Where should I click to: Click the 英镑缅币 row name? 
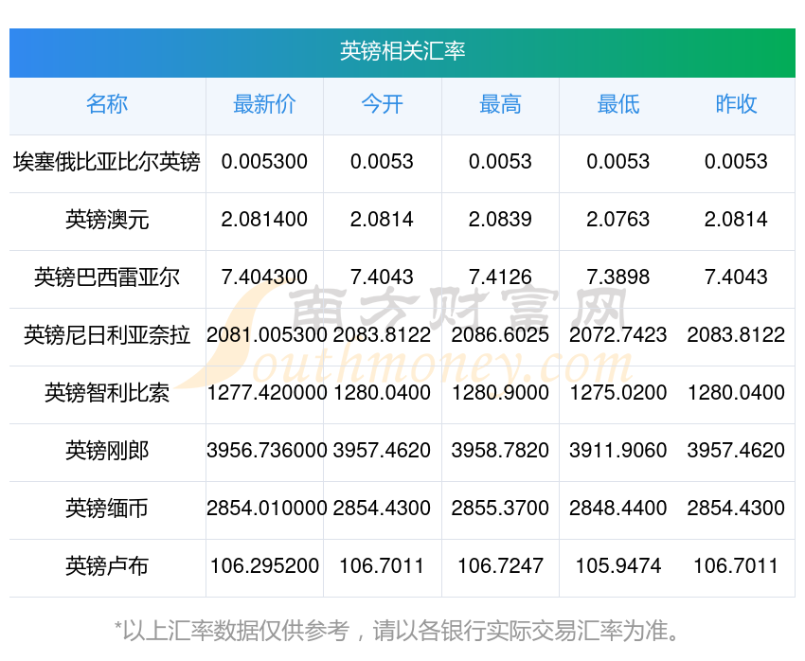(107, 509)
